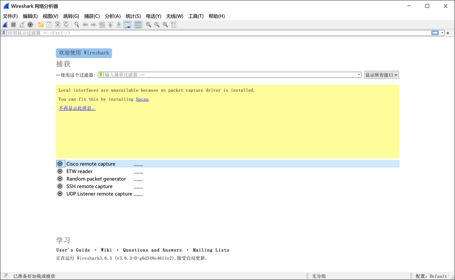Select UDP Listener remote capture interface
The height and width of the screenshot is (280, 455).
coord(227,194)
